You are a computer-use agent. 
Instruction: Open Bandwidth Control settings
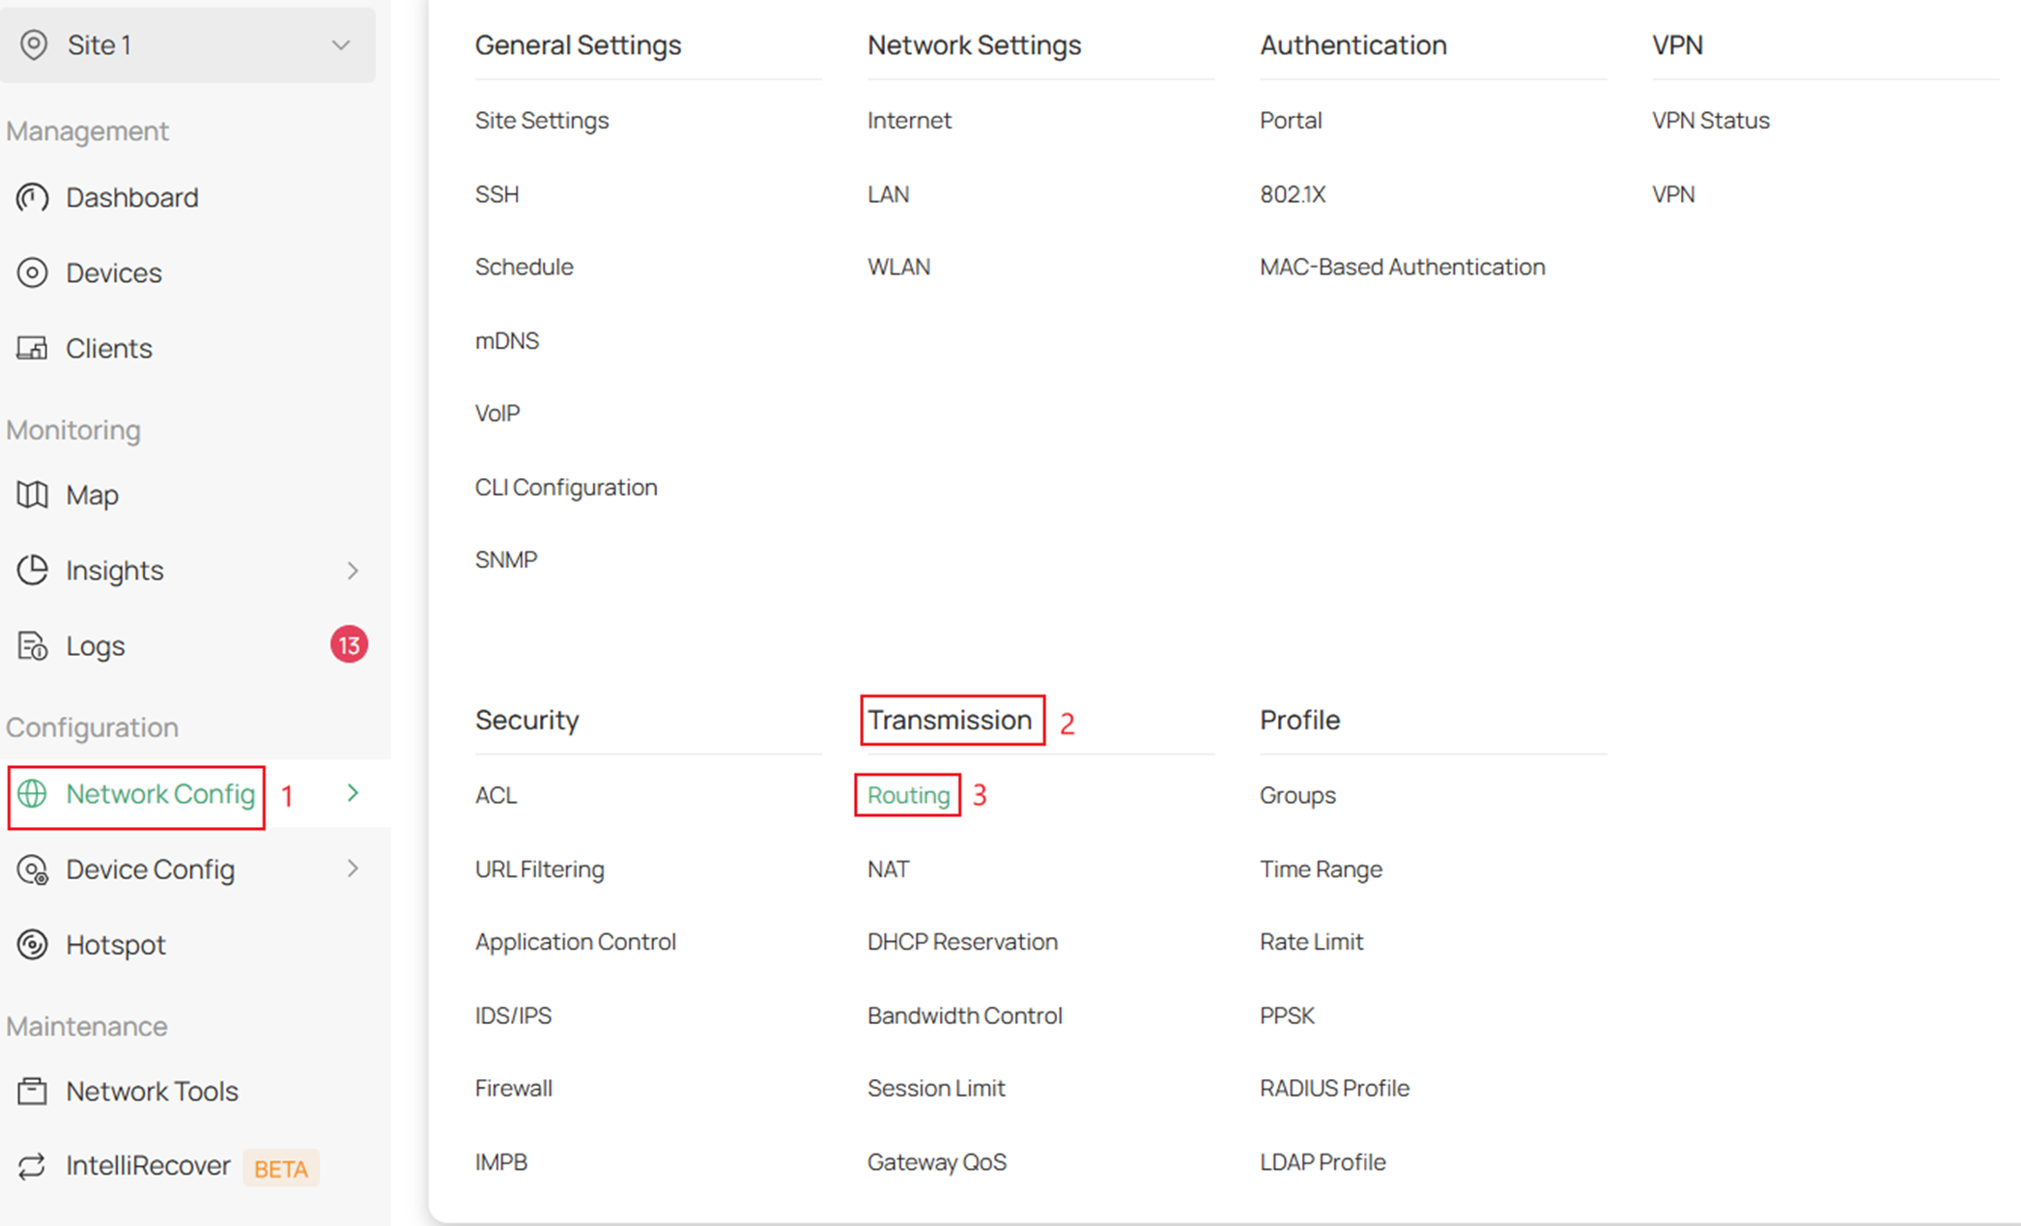click(x=965, y=1015)
